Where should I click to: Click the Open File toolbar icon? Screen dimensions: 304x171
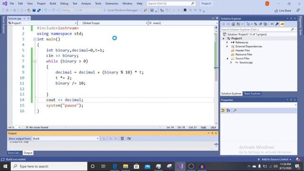click(29, 10)
